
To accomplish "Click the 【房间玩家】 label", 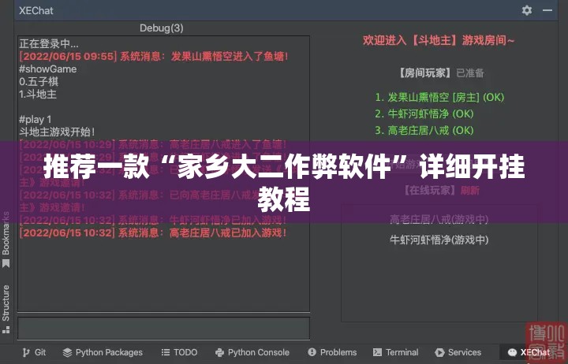I will tap(425, 72).
